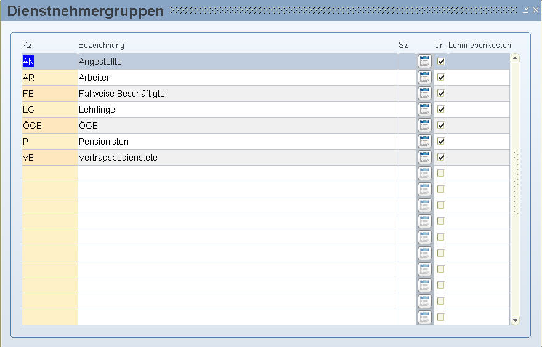Open the details icon for Arbeiter row
The height and width of the screenshot is (347, 542).
[424, 77]
